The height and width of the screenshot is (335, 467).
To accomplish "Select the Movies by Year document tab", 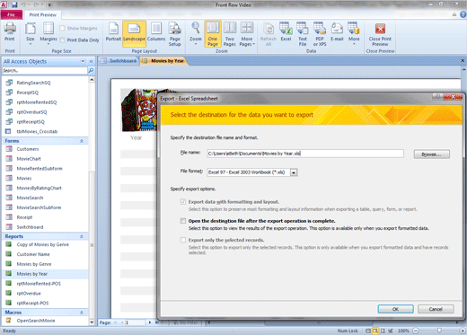I will point(163,61).
